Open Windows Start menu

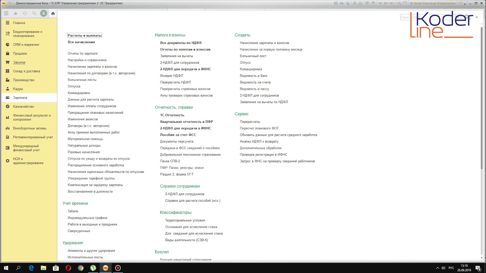tap(6, 268)
